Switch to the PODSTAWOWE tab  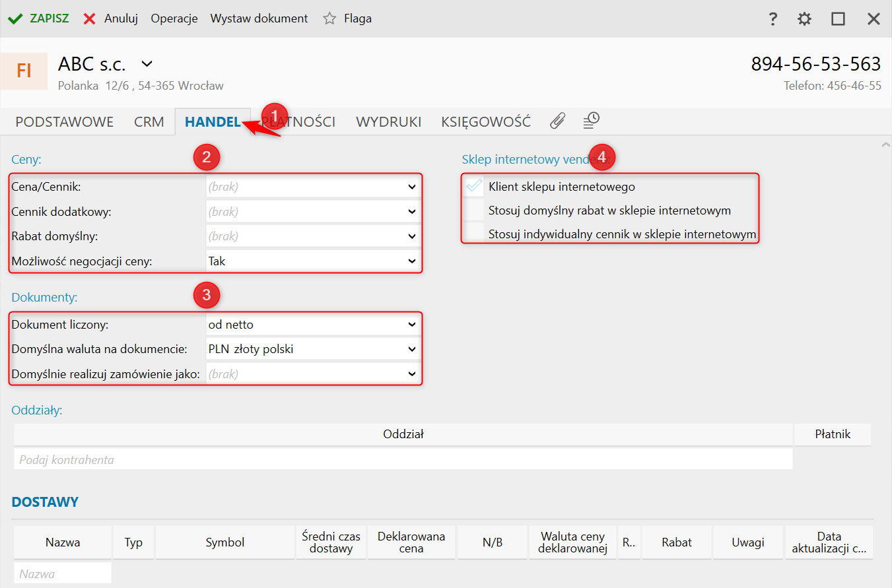64,122
